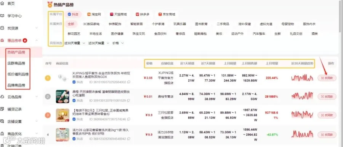Click the 三只松鼠 nuts product thumbnail

(x=63, y=115)
